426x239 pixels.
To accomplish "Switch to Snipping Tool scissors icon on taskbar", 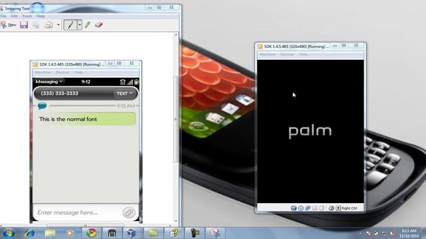I will click(215, 233).
